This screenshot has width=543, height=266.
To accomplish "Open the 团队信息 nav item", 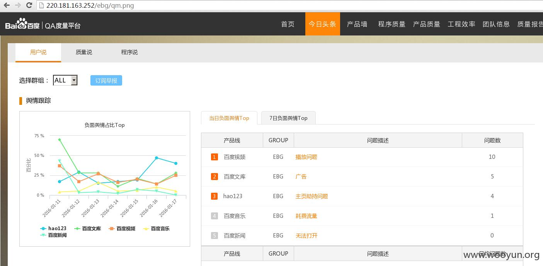I will click(496, 24).
